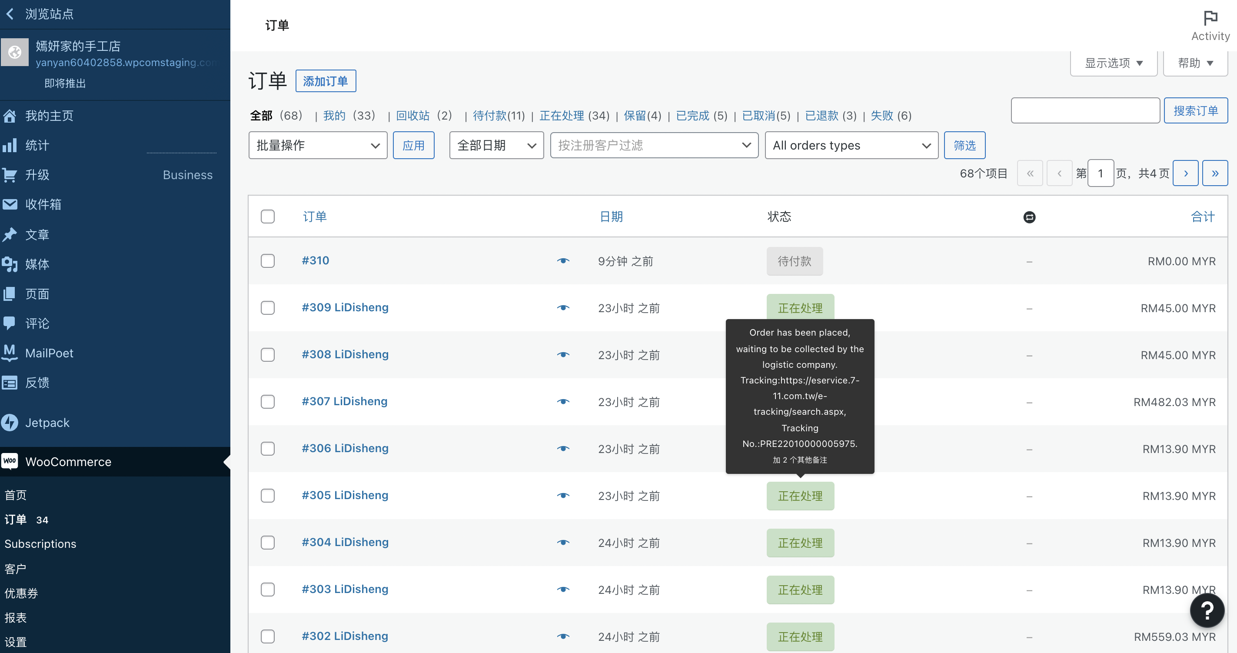Click the subscription column icon in table header
The image size is (1237, 653).
pos(1029,217)
